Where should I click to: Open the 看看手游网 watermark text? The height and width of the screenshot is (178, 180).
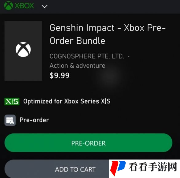pos(153,167)
